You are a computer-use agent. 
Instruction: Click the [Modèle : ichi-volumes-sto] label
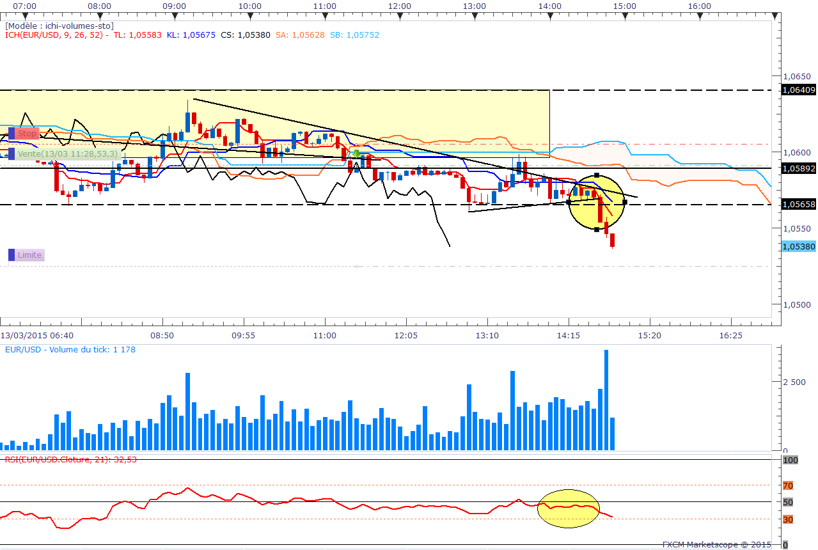(x=59, y=26)
